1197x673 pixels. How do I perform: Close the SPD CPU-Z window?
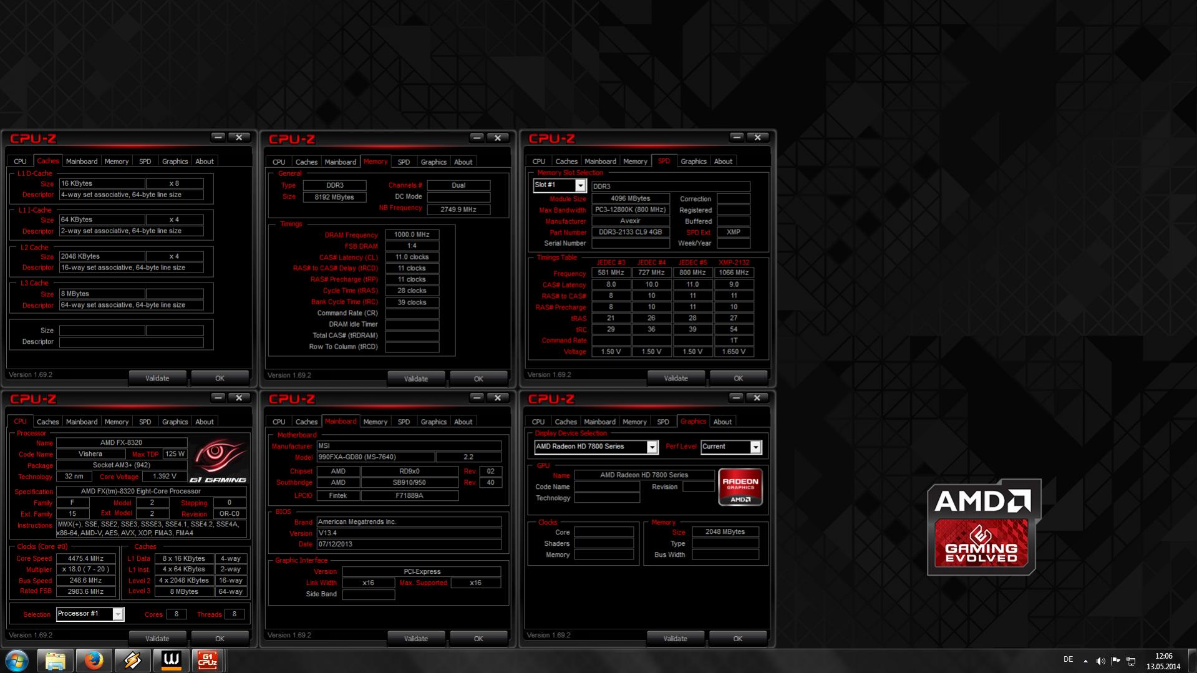tap(758, 137)
